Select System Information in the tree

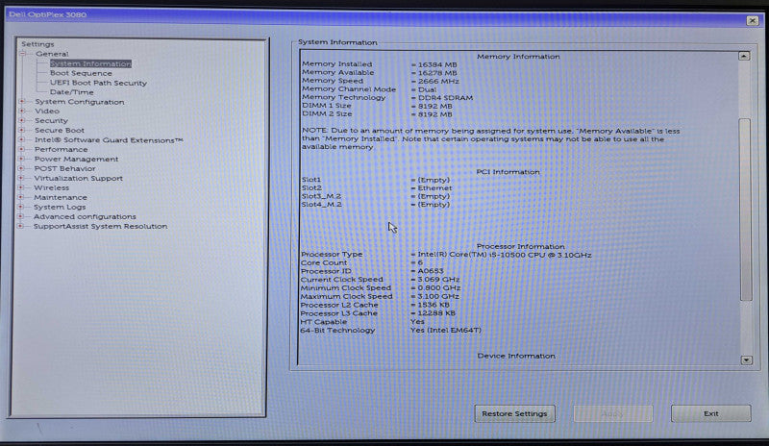90,63
